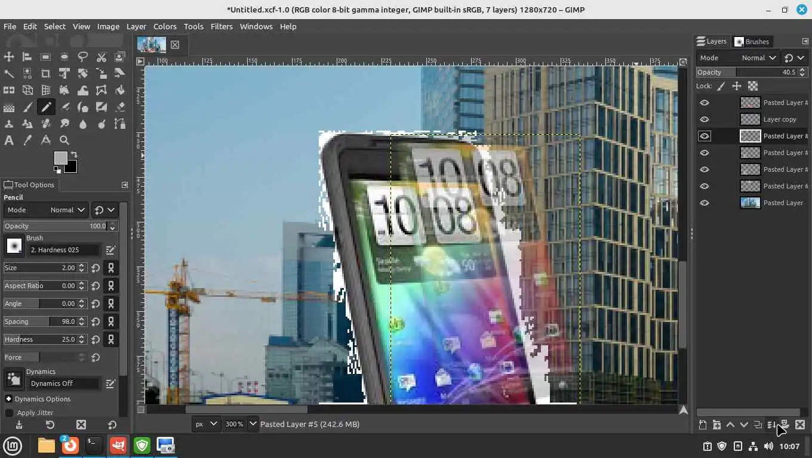Viewport: 812px width, 458px height.
Task: Select the Zoom magnifier tool
Action: tap(64, 141)
